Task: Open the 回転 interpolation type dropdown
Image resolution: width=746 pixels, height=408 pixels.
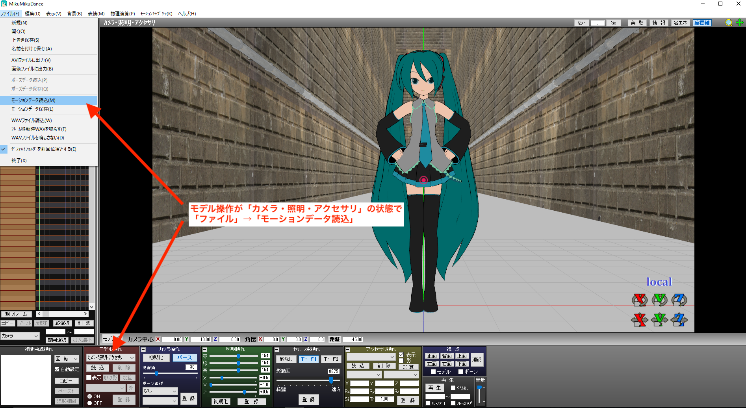Action: [x=67, y=359]
